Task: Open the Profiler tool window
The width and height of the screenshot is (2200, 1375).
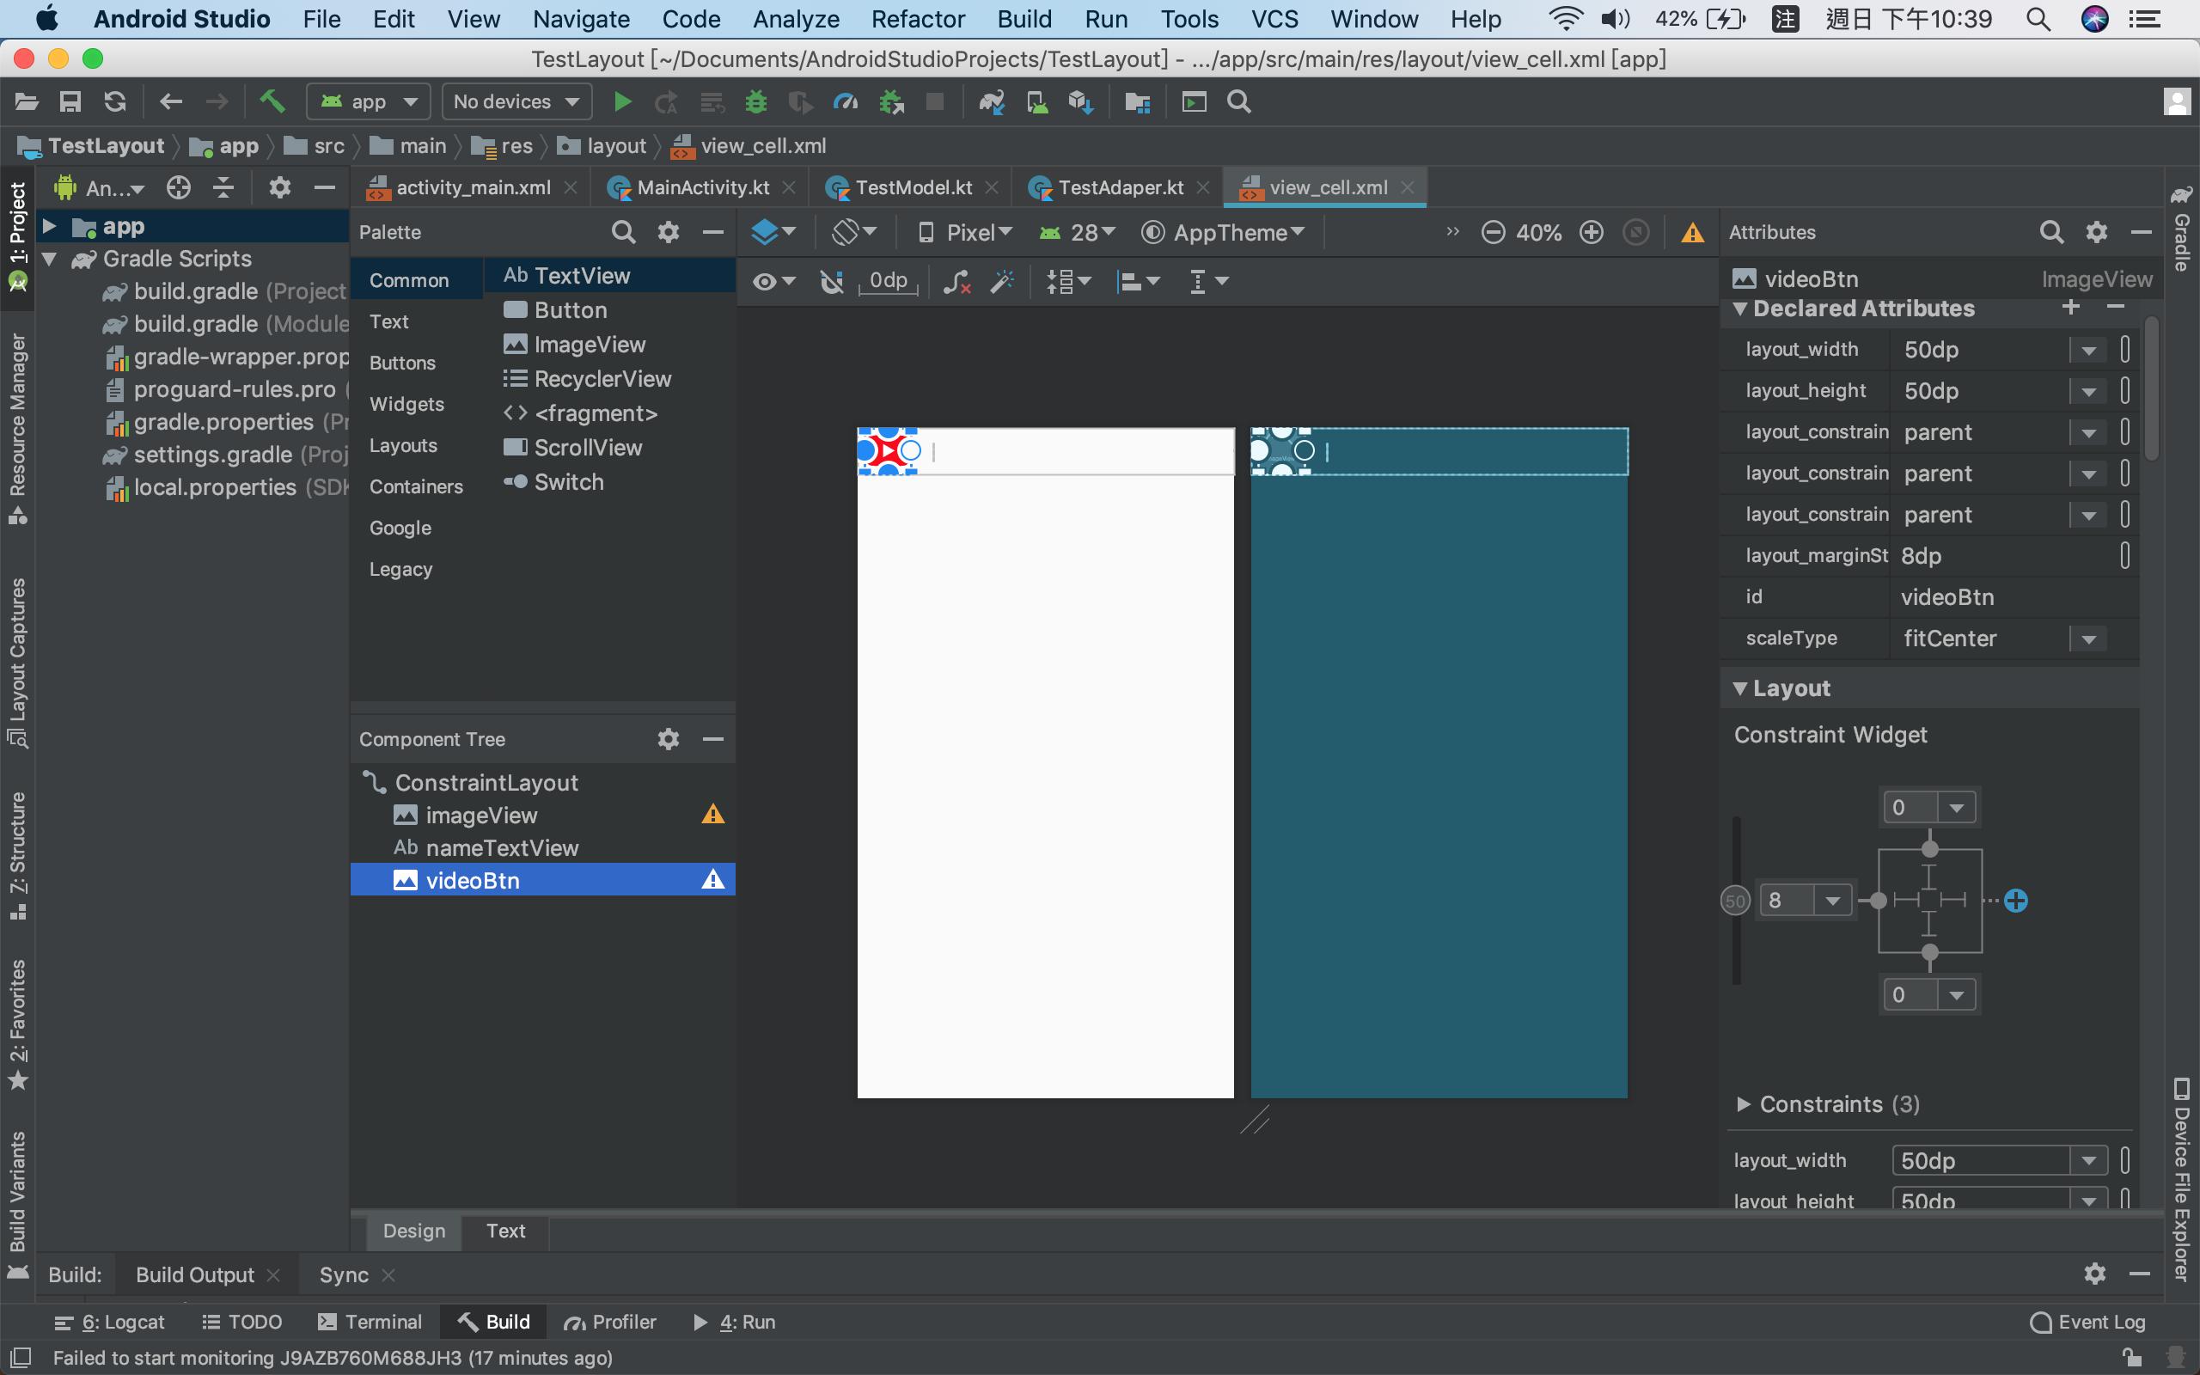Action: point(610,1323)
